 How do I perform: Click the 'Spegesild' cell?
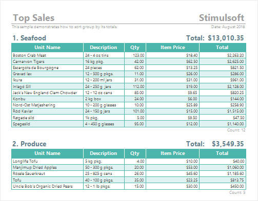point(47,124)
